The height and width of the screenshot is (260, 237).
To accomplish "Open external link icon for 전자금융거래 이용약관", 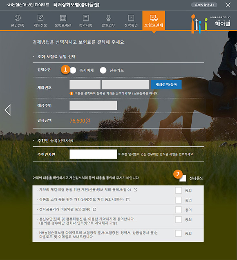I will tap(94, 209).
